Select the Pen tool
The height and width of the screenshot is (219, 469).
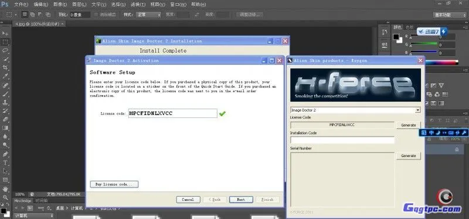[5, 154]
